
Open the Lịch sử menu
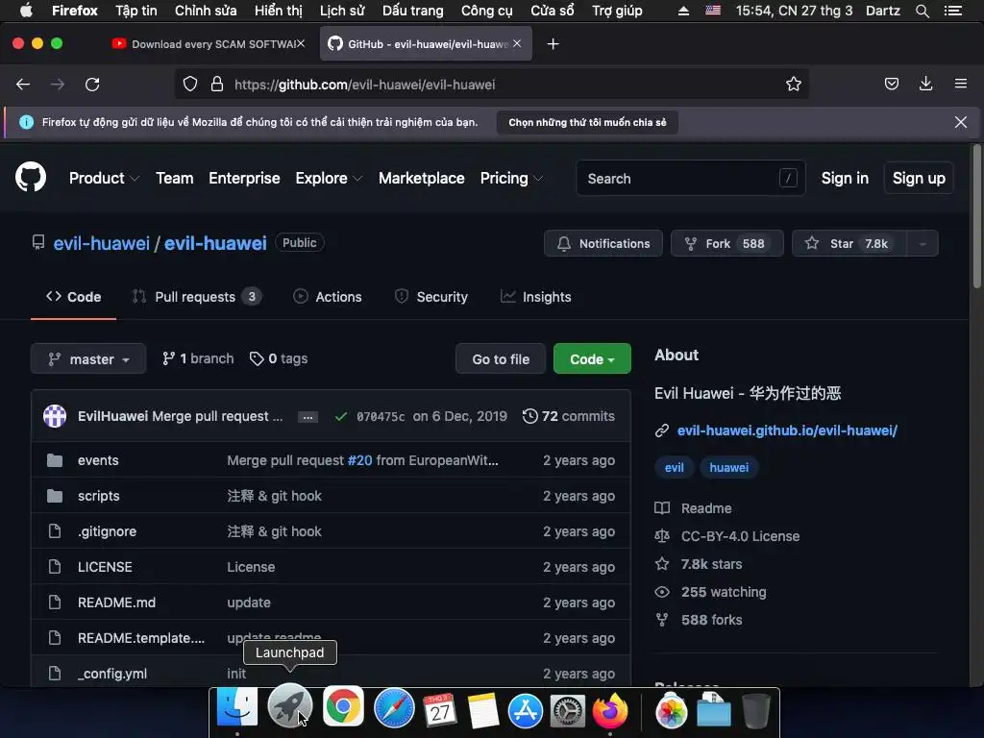[x=342, y=11]
